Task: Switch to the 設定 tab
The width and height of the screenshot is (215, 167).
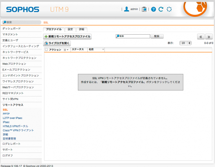Action: tap(70, 29)
